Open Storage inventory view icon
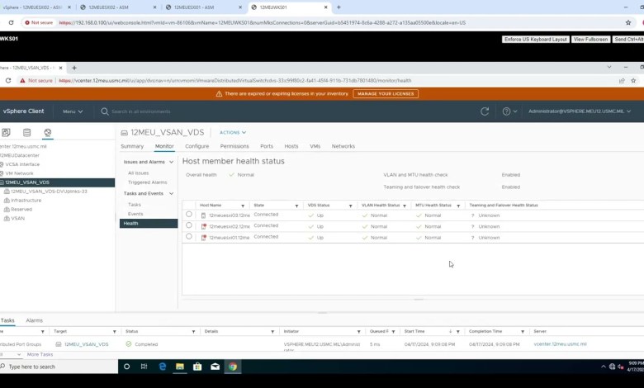The width and height of the screenshot is (644, 388). coord(26,132)
